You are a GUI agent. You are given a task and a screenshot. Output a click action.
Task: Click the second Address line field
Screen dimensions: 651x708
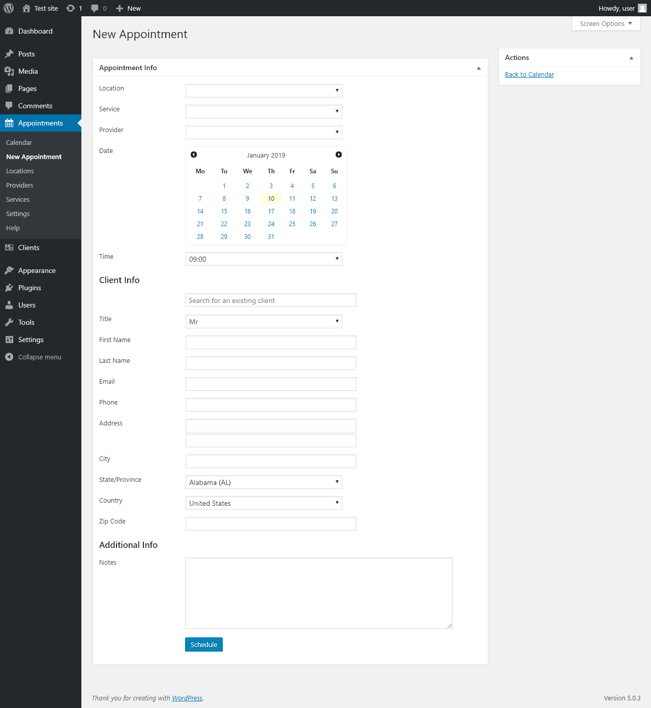(271, 441)
